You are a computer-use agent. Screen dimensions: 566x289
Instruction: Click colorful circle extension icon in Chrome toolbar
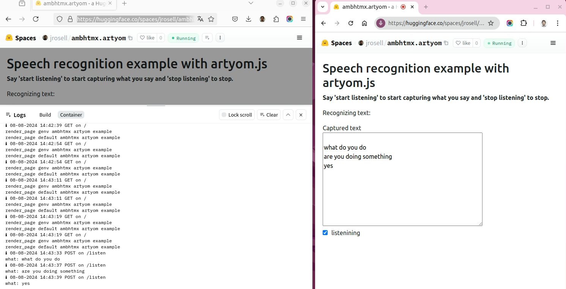tap(510, 23)
